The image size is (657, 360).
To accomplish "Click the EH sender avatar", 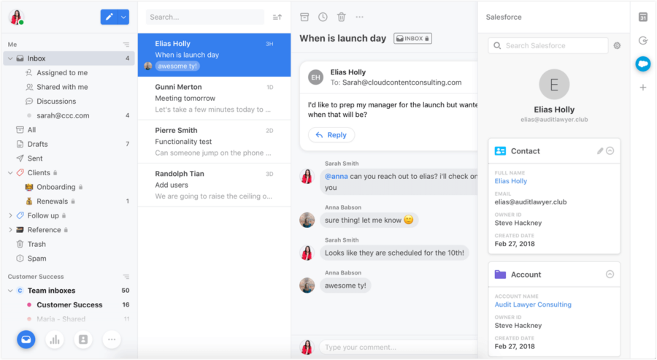I will [x=316, y=77].
